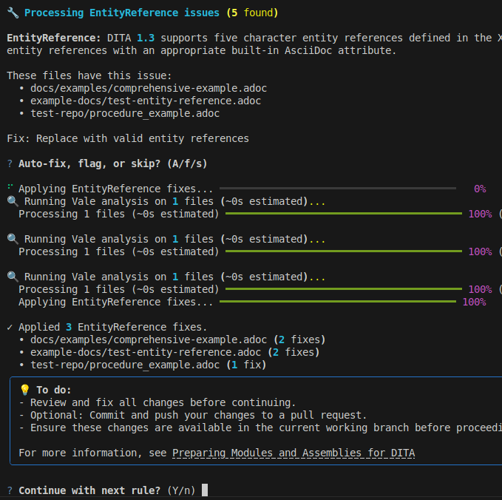Click the completed 100% Applying EntityReference fixes progress bar
Screen dimensions: 502x500
point(338,302)
